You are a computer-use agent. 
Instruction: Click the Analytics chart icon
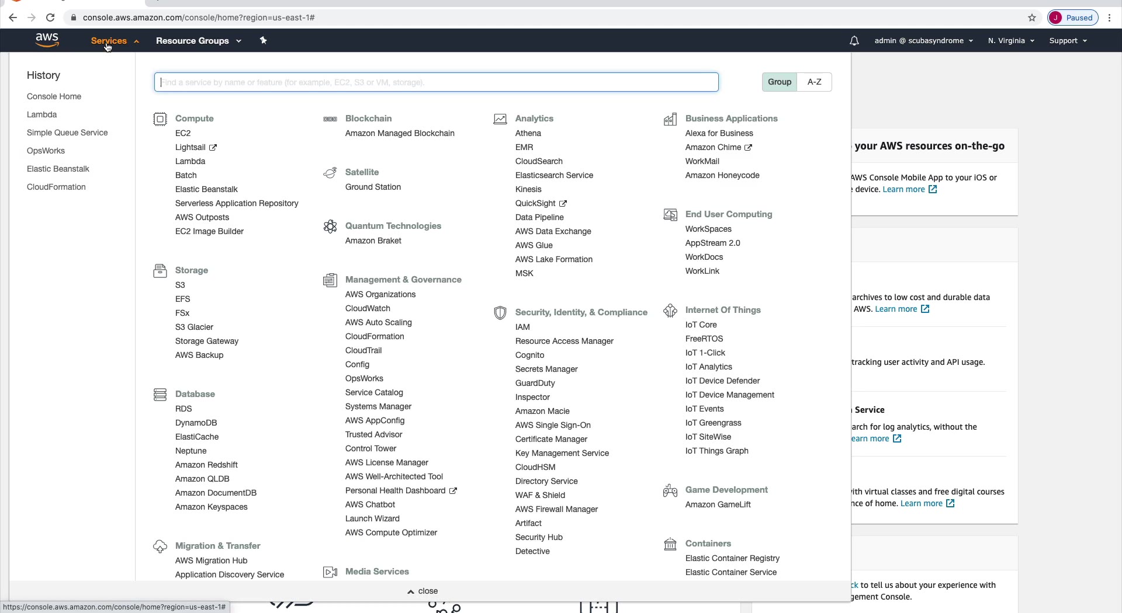500,119
